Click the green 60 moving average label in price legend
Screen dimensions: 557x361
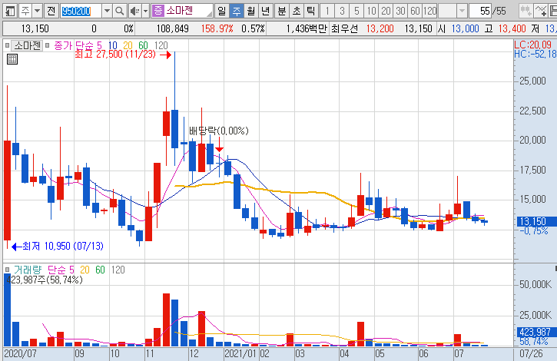(143, 45)
